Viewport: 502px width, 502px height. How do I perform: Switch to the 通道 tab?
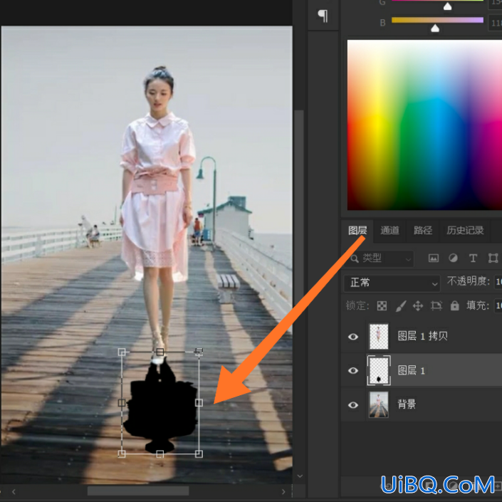[x=389, y=231]
